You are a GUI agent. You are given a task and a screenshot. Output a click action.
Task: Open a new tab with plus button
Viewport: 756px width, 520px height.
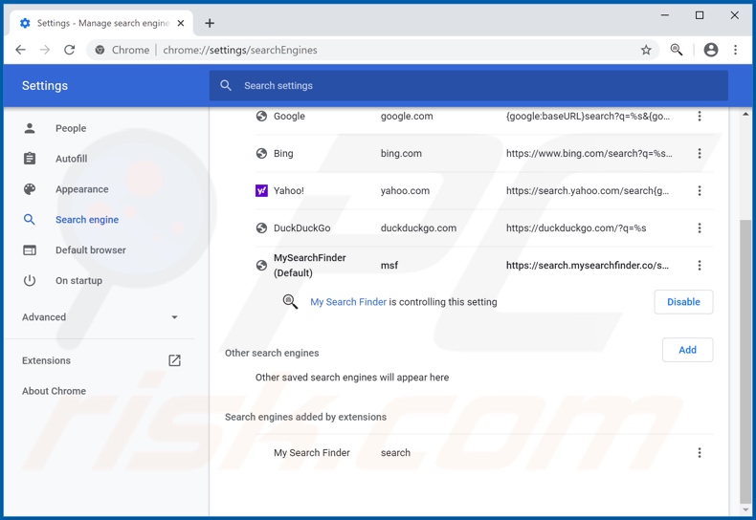pos(210,23)
